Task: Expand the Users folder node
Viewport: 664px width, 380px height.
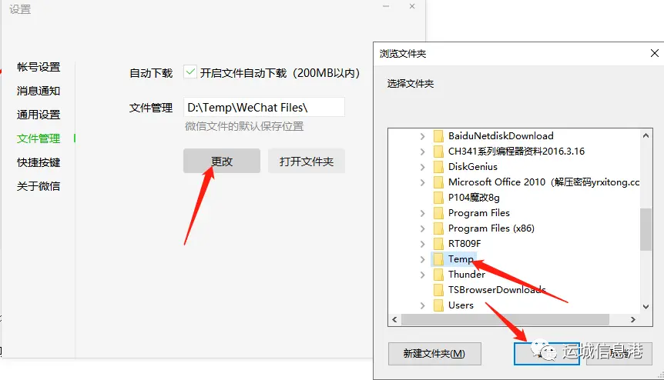Action: pyautogui.click(x=422, y=305)
